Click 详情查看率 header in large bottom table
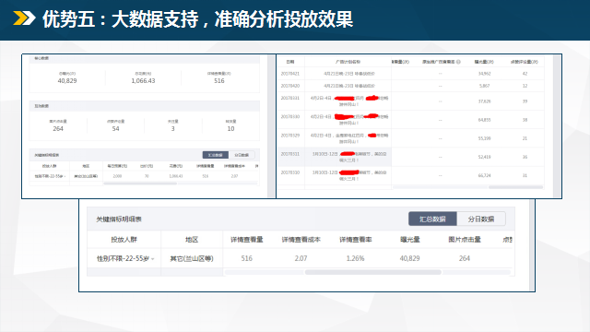590x332 pixels. point(355,240)
